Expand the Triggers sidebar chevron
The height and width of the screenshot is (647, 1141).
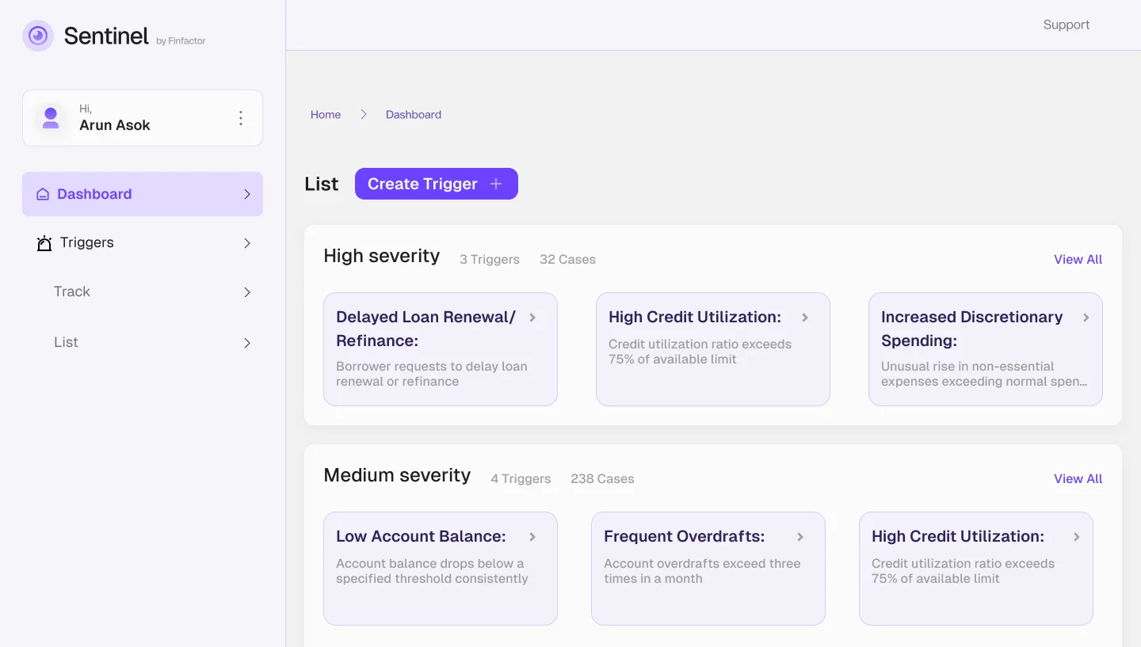247,243
